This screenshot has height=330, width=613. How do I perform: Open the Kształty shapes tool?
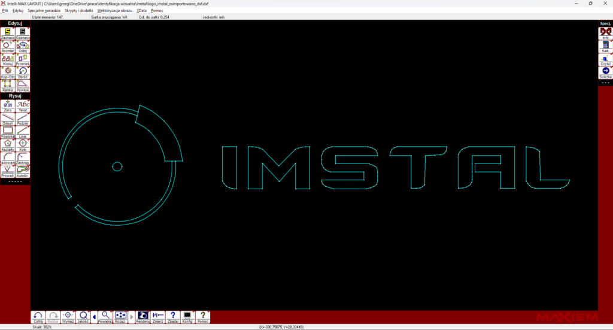7,146
